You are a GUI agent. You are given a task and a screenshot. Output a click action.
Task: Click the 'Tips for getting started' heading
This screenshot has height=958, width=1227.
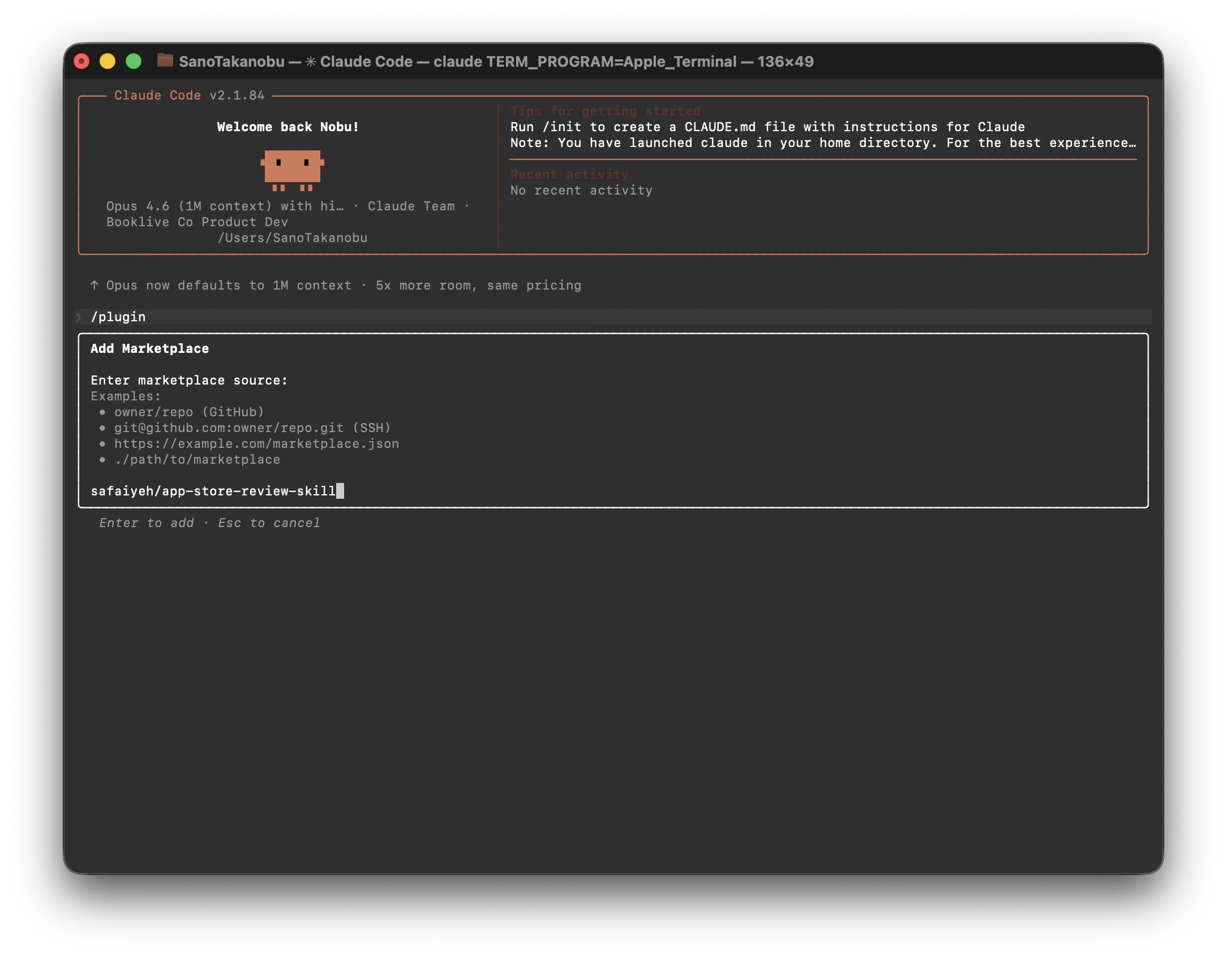click(x=605, y=111)
